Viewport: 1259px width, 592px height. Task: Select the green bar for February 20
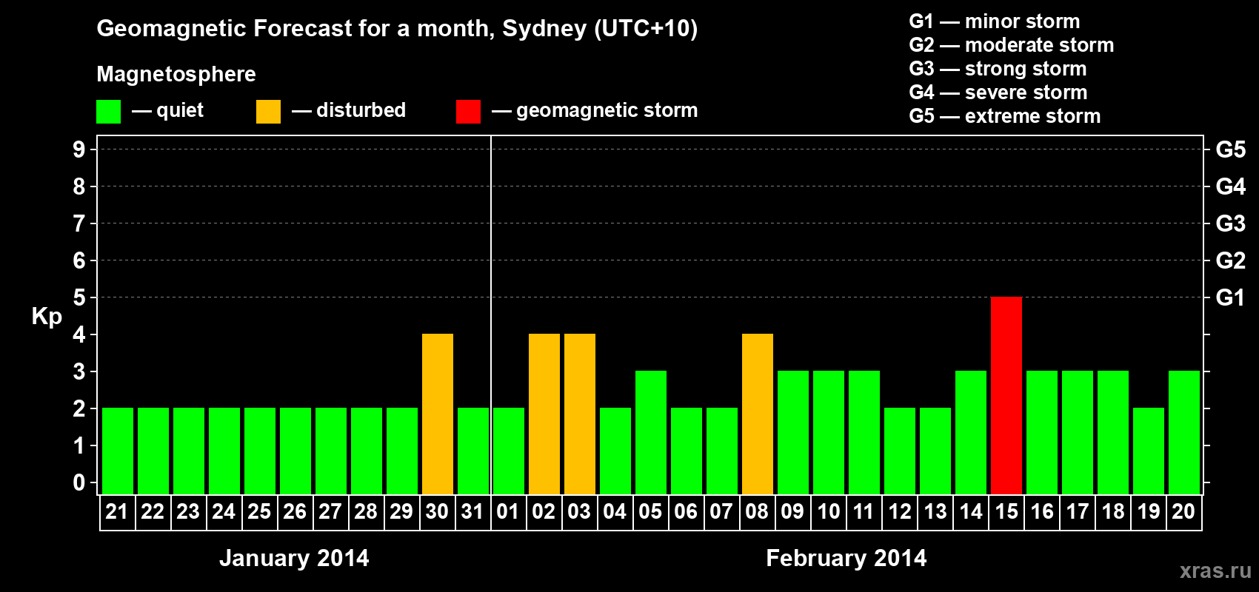click(1184, 433)
